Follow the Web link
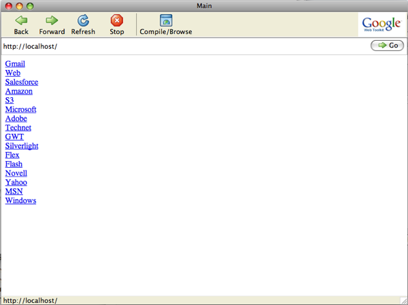This screenshot has height=305, width=408. click(13, 73)
